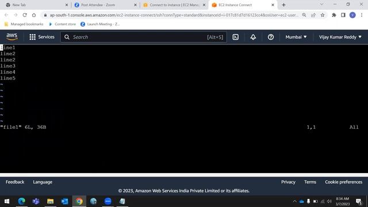Click line3 in the terminal
Viewport: 368px width, 207px height.
[7, 66]
